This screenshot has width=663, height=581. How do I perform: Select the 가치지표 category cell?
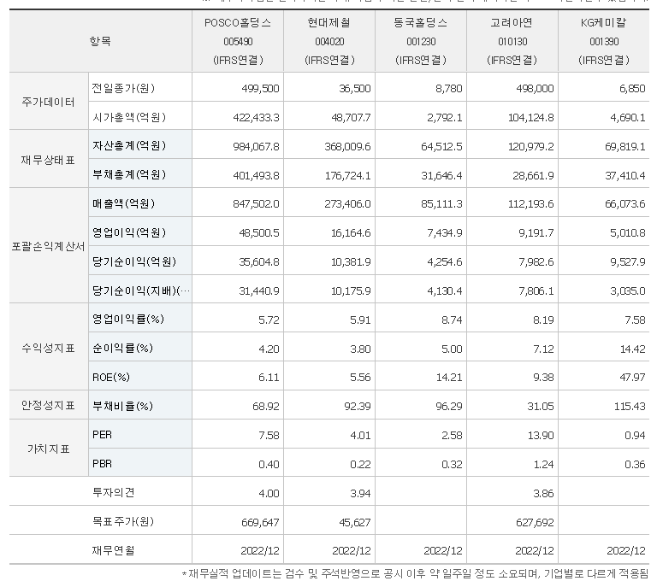click(49, 449)
